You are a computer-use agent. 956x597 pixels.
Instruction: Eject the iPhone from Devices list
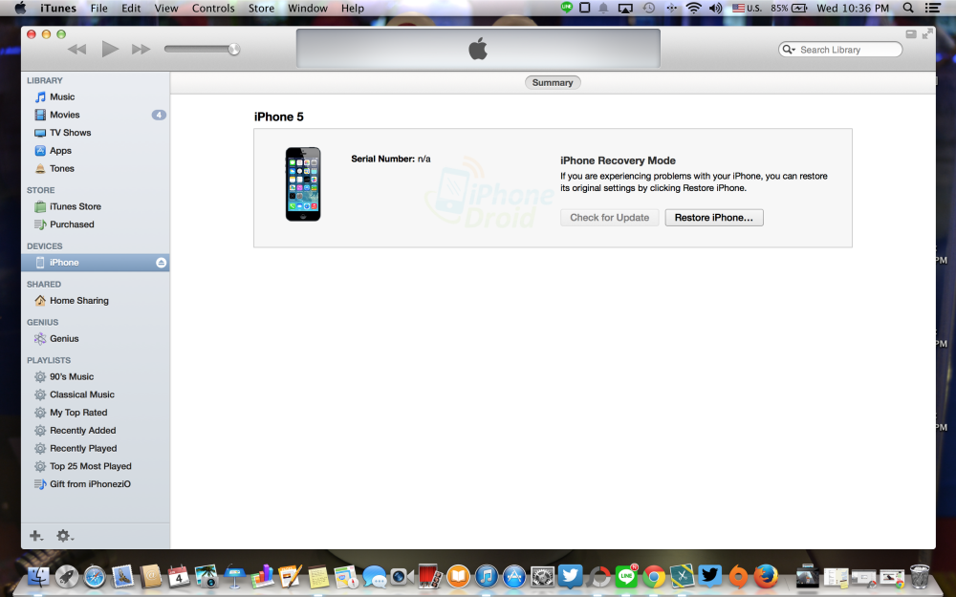pyautogui.click(x=161, y=263)
